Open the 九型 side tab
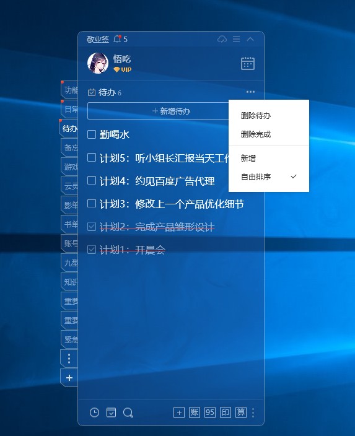355x436 pixels. pos(69,263)
